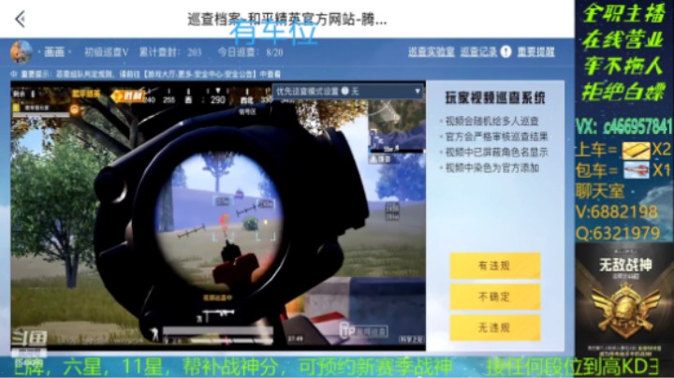Click the text 视频中已屏蔽角色名显示

[496, 153]
